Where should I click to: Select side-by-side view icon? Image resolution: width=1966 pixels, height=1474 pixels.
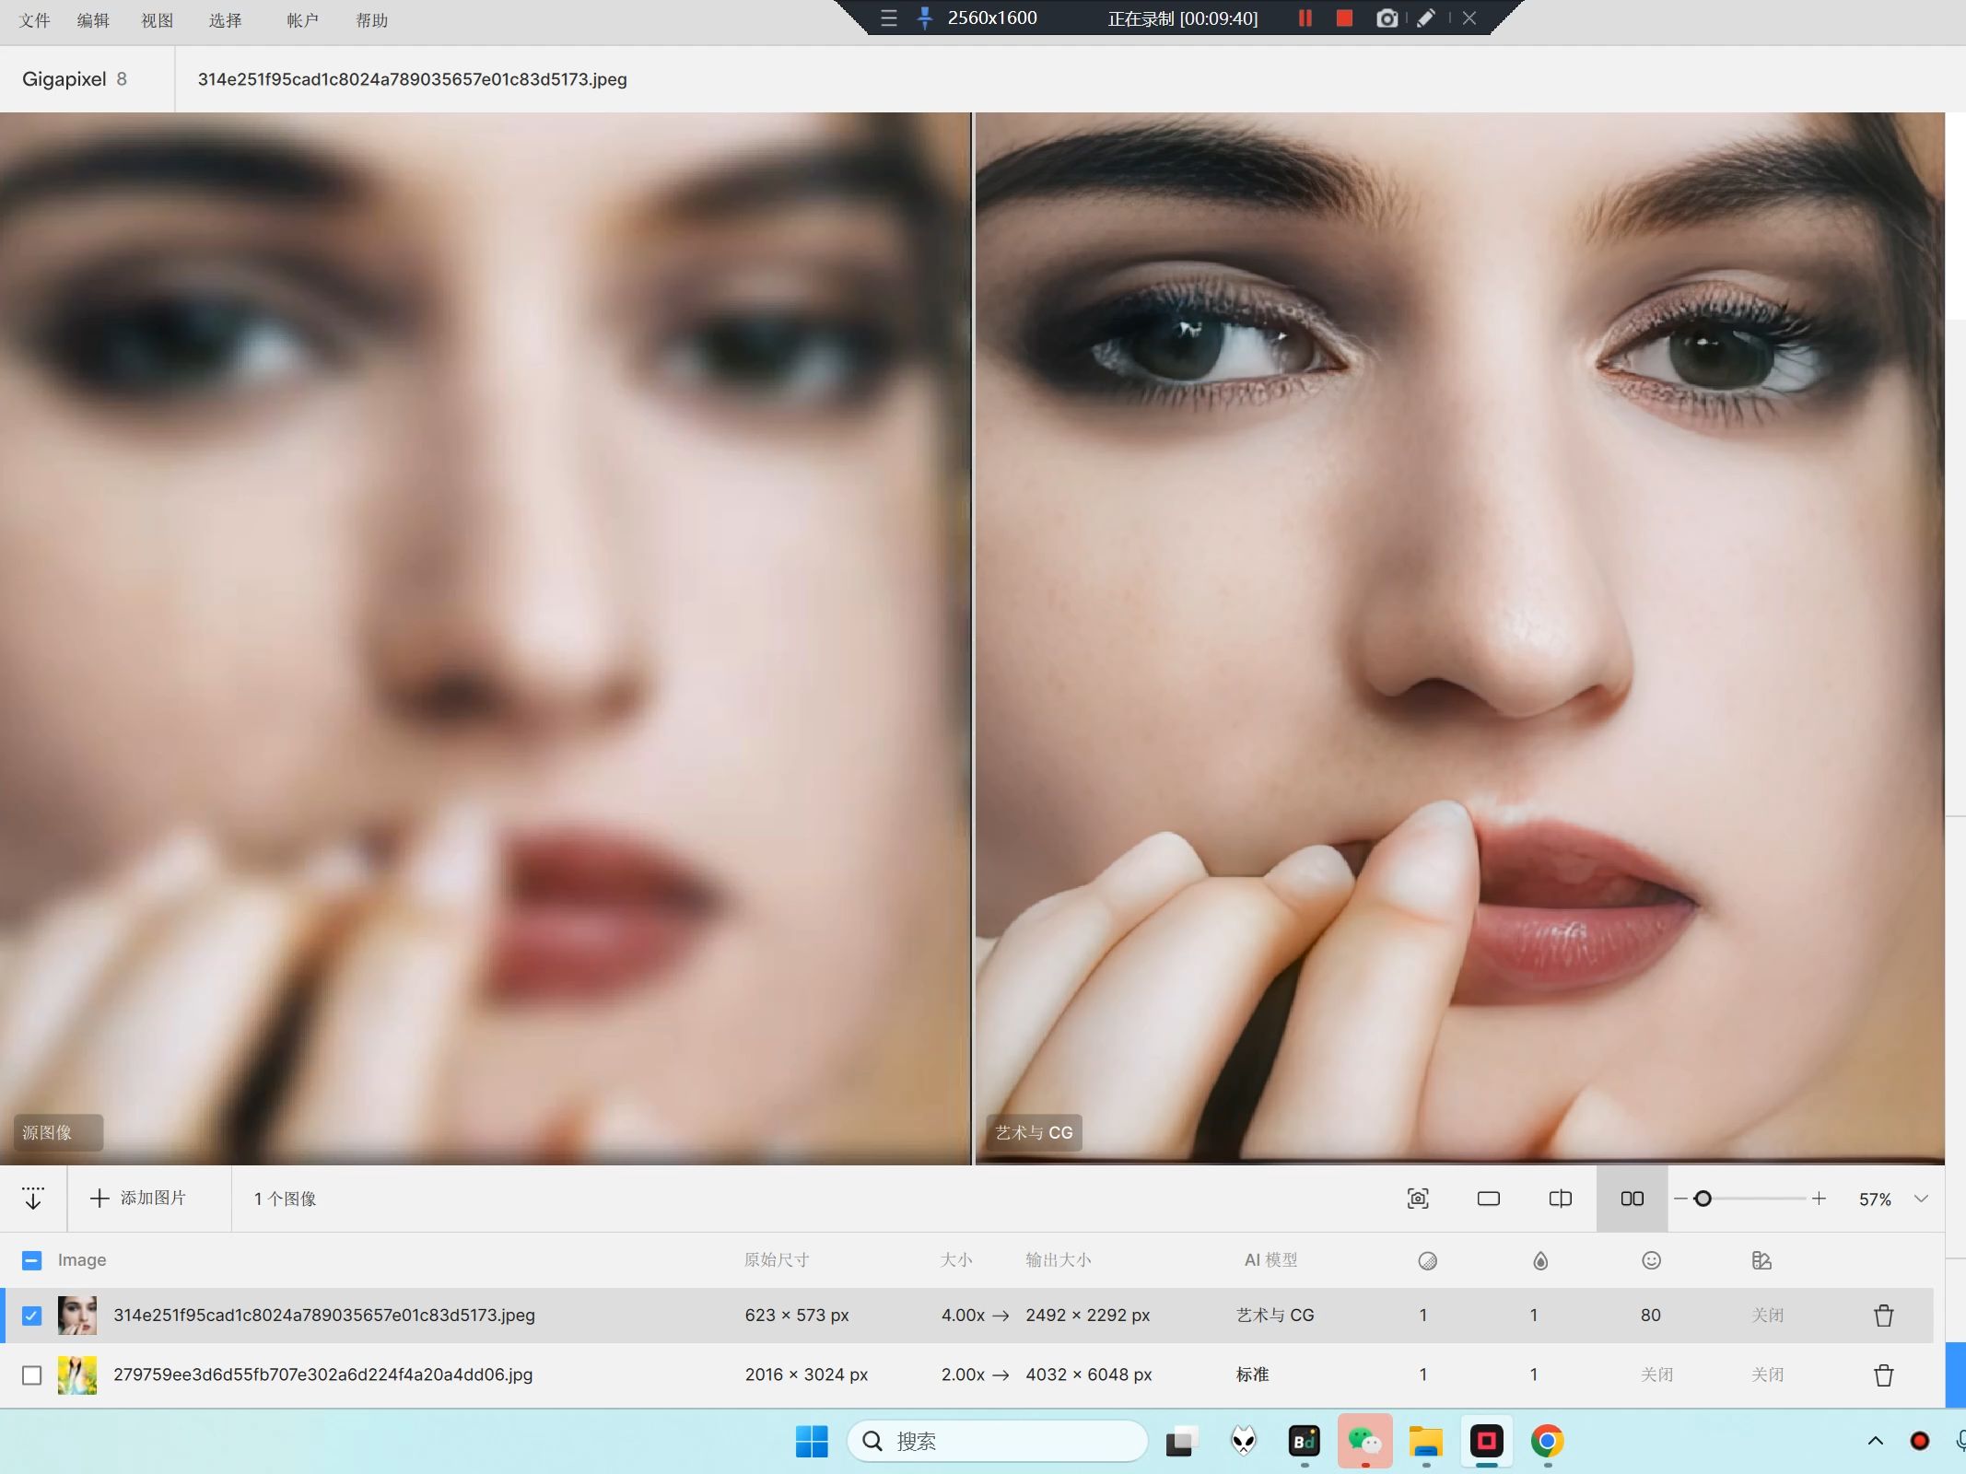coord(1632,1199)
